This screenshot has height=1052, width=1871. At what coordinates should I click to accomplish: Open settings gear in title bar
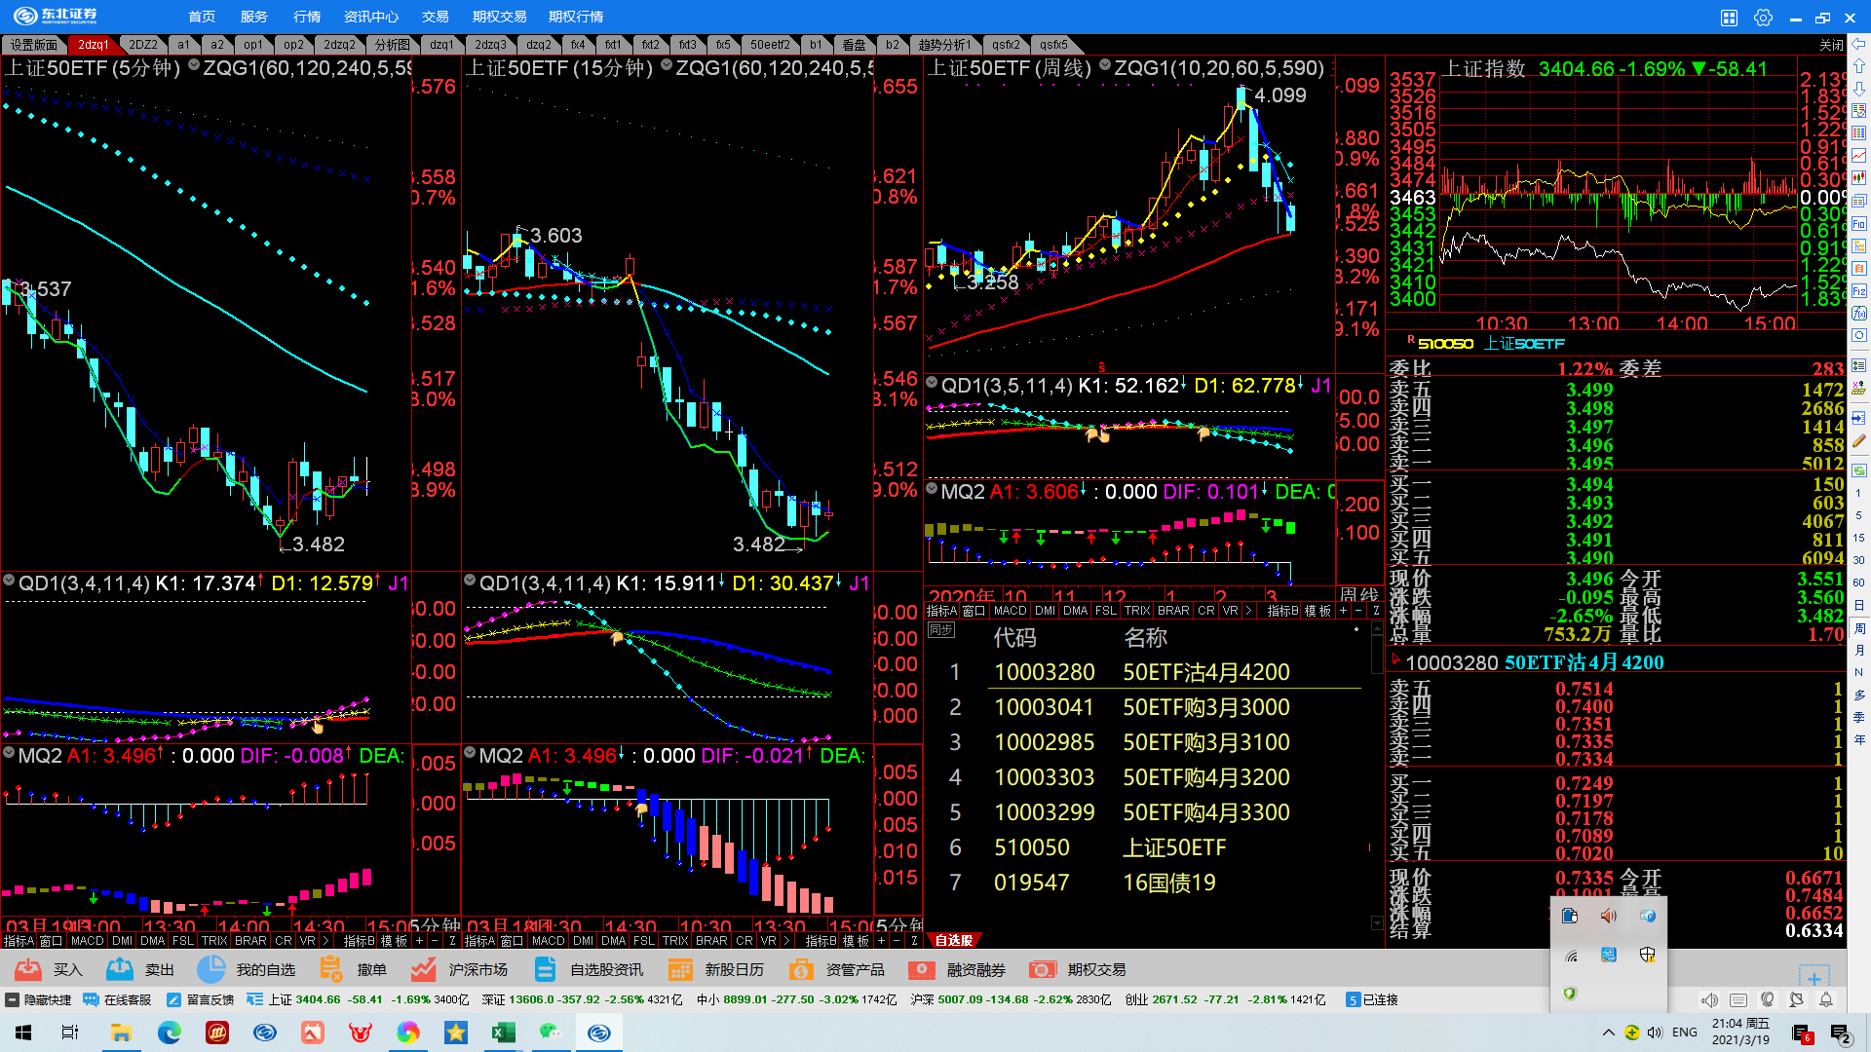tap(1763, 18)
